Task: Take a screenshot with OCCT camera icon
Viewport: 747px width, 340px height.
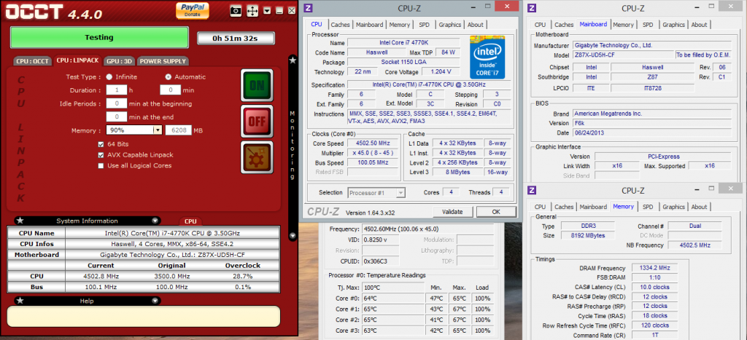Action: coord(236,10)
